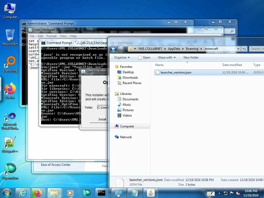Click the arrow after Roaming in breadcrumb
264x198 pixels.
pyautogui.click(x=201, y=49)
